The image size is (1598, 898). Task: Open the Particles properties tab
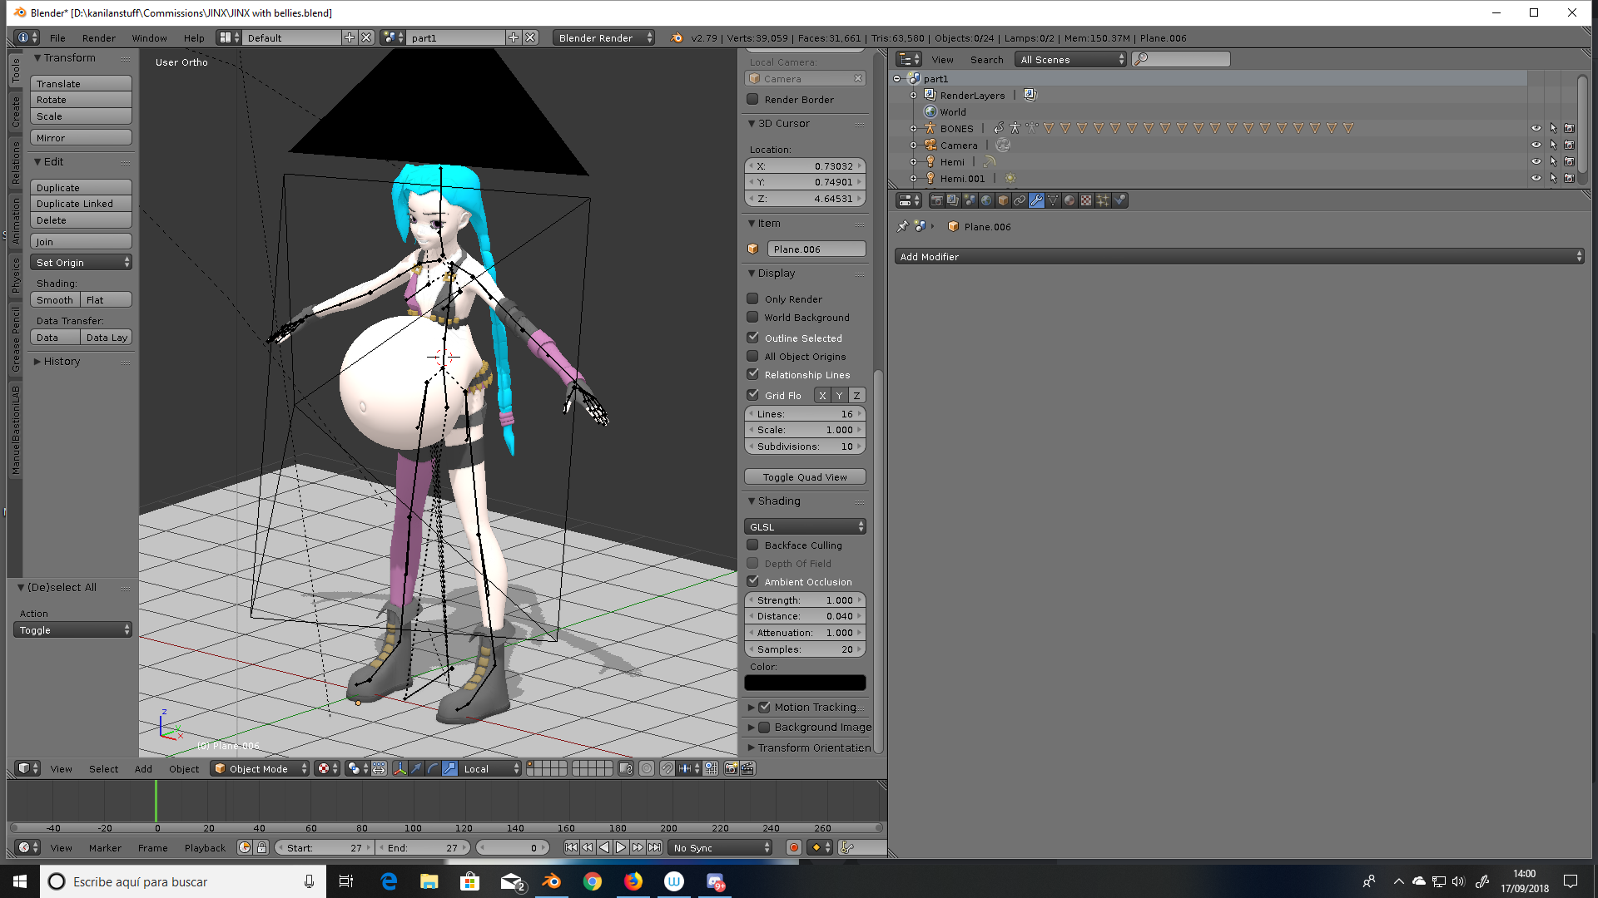pyautogui.click(x=1103, y=200)
